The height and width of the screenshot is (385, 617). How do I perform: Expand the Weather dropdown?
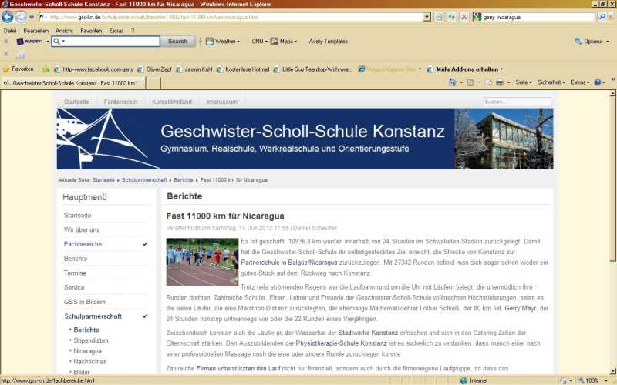[238, 42]
